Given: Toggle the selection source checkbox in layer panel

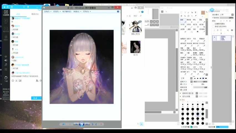Looking at the screenshot, I should click(x=213, y=26).
